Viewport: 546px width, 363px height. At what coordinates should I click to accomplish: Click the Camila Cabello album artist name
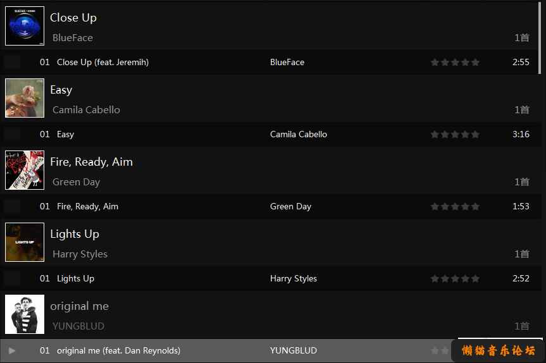(86, 110)
